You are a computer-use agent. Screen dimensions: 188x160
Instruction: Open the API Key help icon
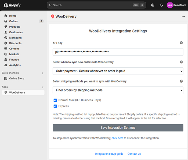pyautogui.click(x=181, y=43)
